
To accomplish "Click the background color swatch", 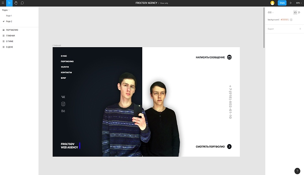I will [291, 20].
